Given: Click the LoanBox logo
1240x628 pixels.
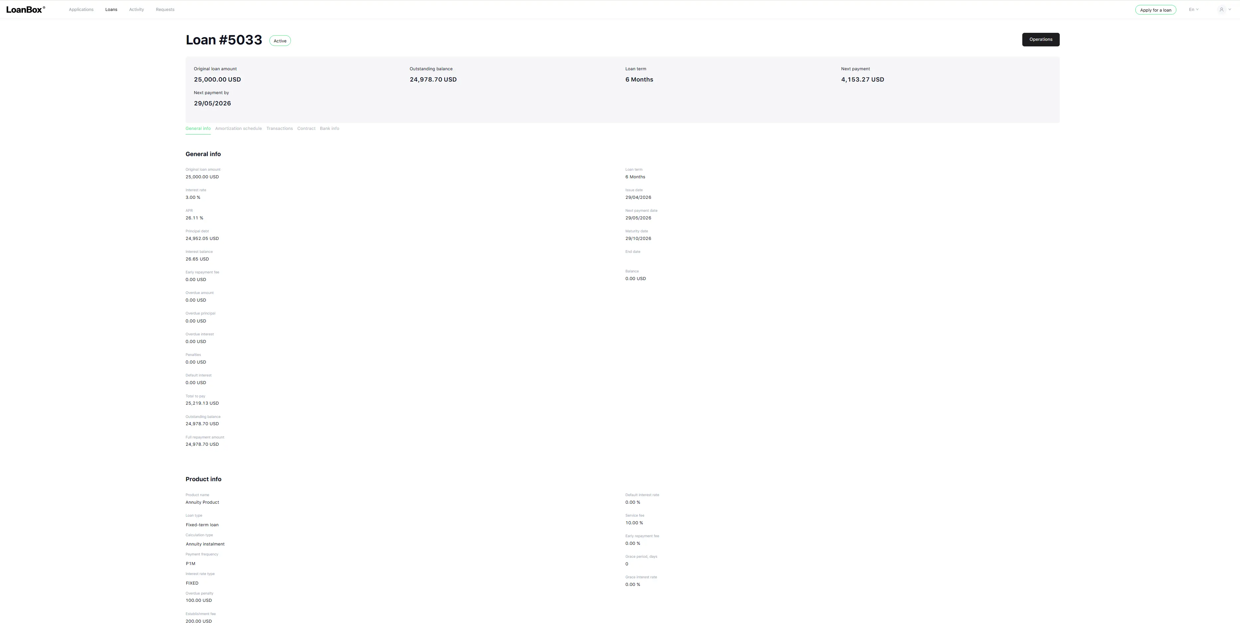Looking at the screenshot, I should tap(26, 10).
